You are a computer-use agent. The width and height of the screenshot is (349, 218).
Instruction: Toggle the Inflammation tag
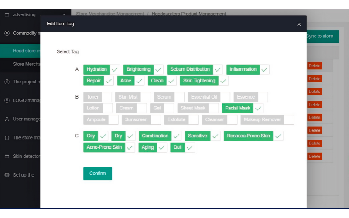click(x=248, y=69)
